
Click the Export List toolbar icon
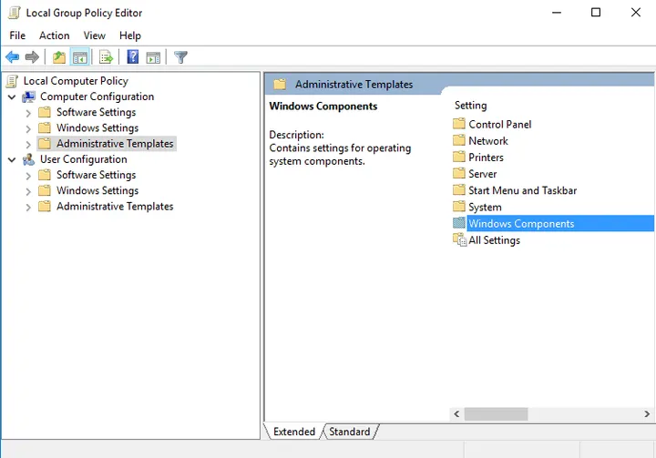[106, 57]
